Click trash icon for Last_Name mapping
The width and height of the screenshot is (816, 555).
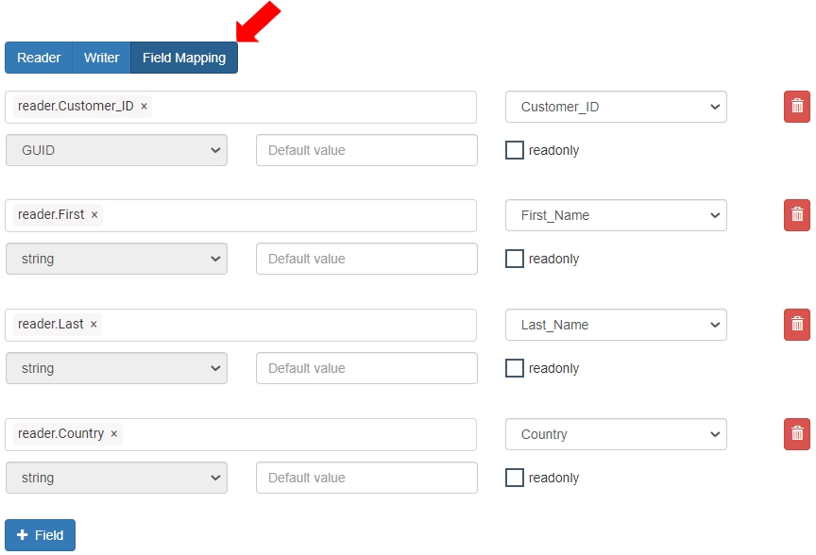(796, 325)
